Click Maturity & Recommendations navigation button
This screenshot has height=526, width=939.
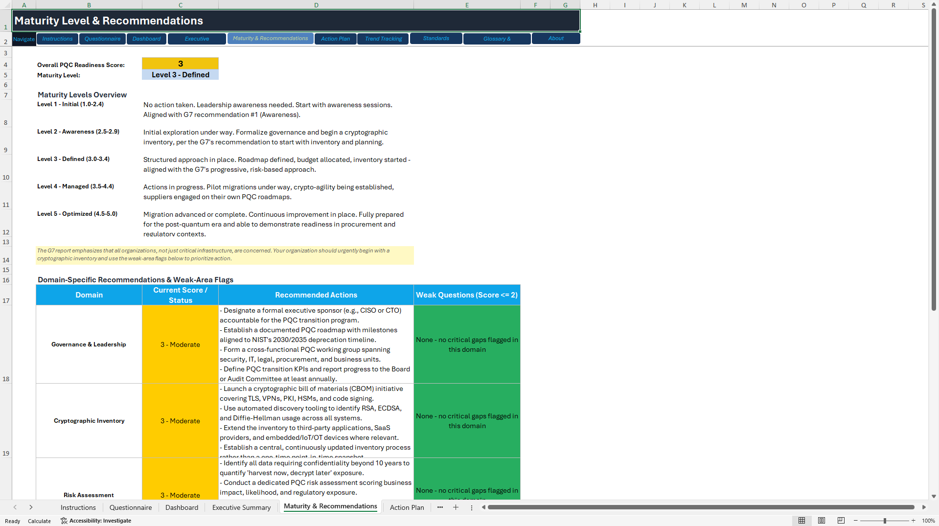click(x=270, y=38)
